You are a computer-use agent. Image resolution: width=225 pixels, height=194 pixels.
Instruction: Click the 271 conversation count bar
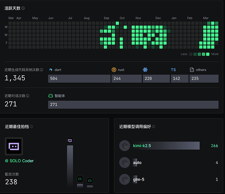(x=133, y=105)
